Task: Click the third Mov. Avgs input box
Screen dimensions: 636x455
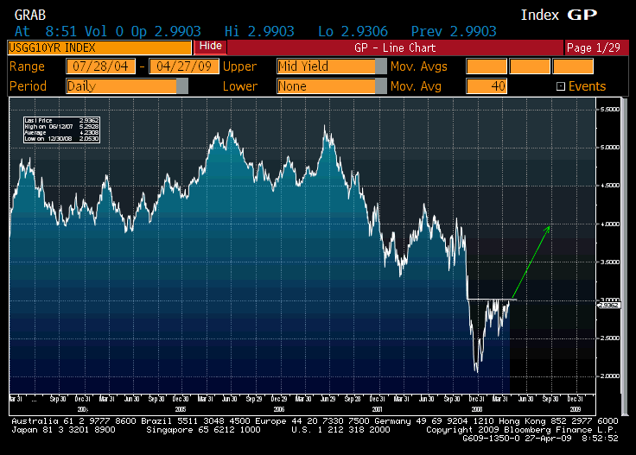Action: pos(573,66)
